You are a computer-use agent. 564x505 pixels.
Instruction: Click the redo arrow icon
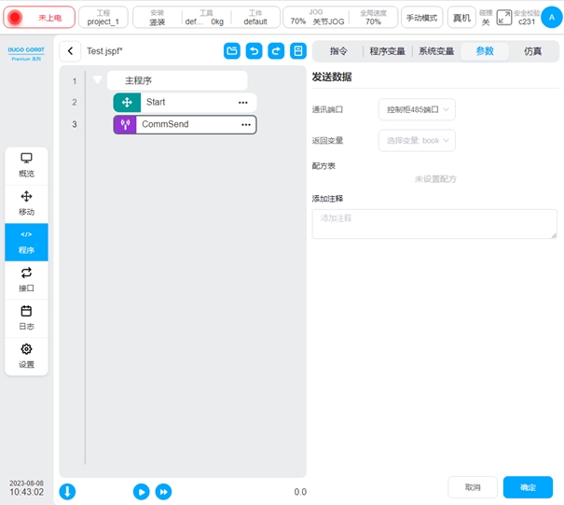coord(276,51)
